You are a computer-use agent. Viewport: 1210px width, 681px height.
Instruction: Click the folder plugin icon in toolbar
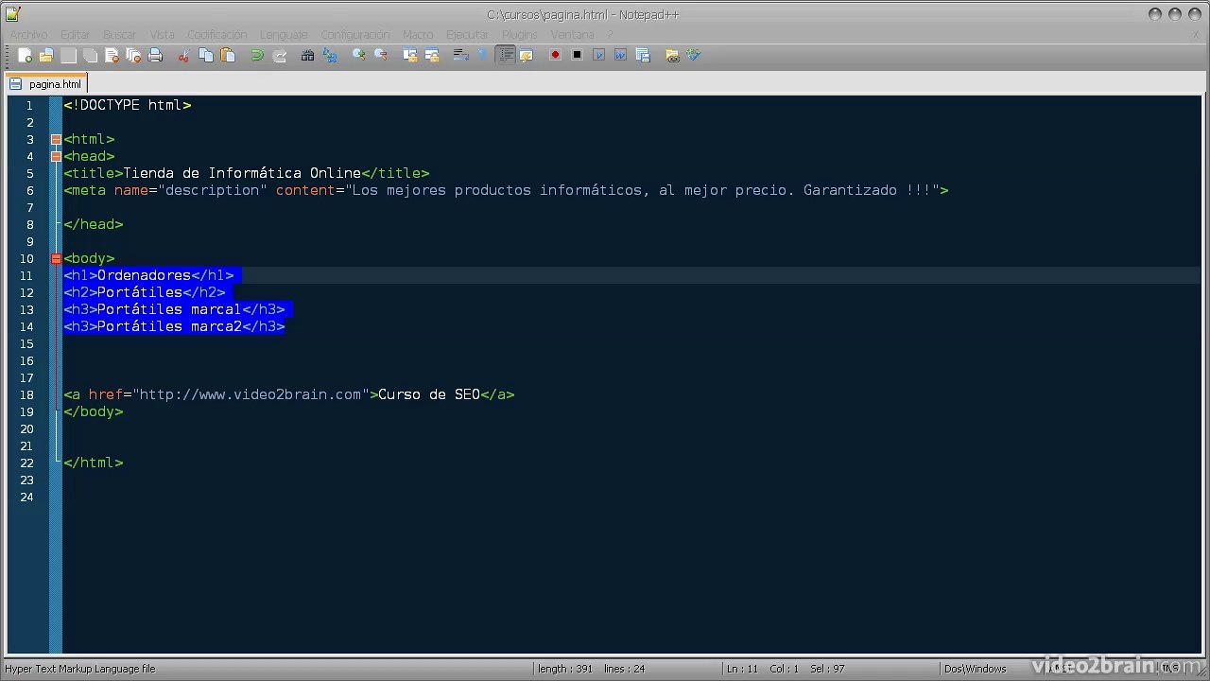(x=672, y=56)
